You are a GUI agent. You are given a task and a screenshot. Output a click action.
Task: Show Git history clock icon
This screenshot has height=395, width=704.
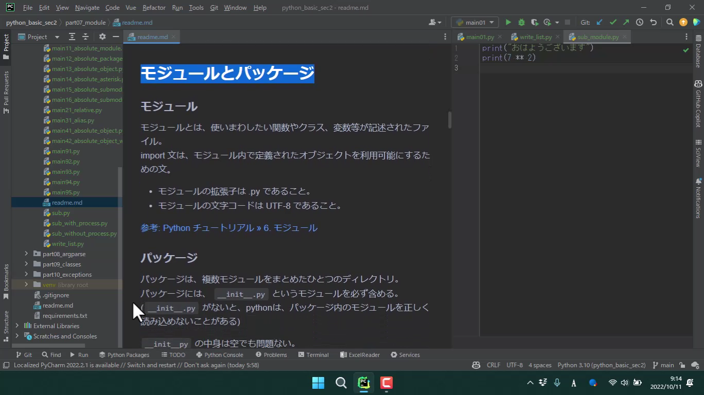(x=639, y=23)
